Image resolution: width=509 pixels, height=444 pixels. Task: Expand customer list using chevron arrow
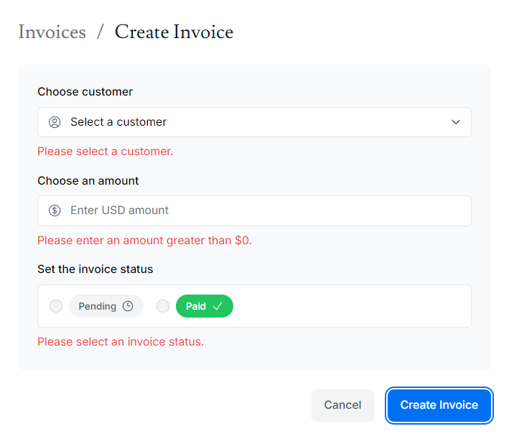coord(456,122)
